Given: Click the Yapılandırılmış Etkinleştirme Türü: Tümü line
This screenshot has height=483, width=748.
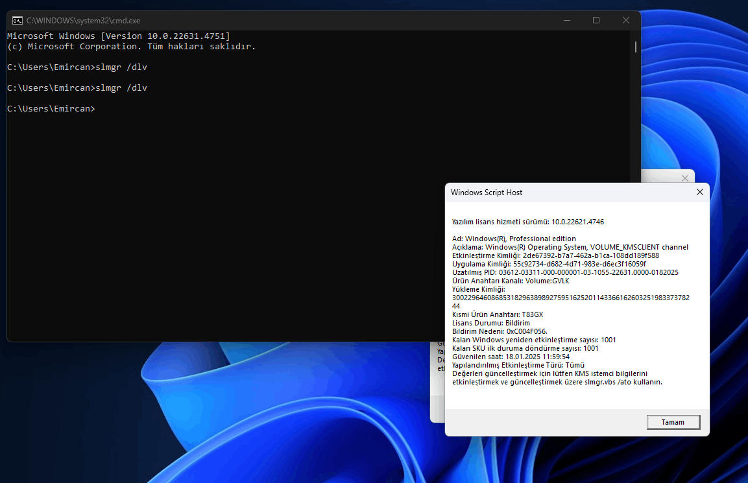Looking at the screenshot, I should [x=518, y=365].
